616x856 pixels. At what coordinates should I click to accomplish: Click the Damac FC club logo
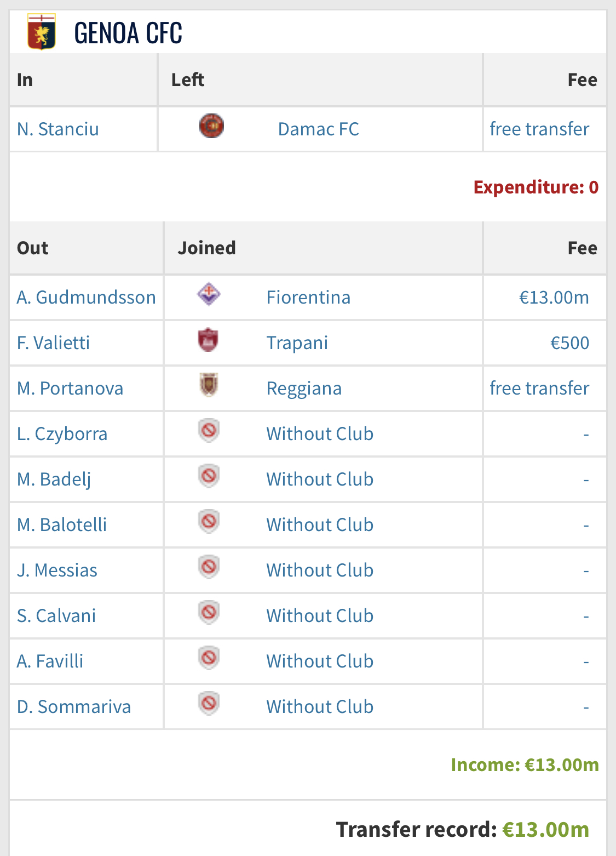pos(211,126)
